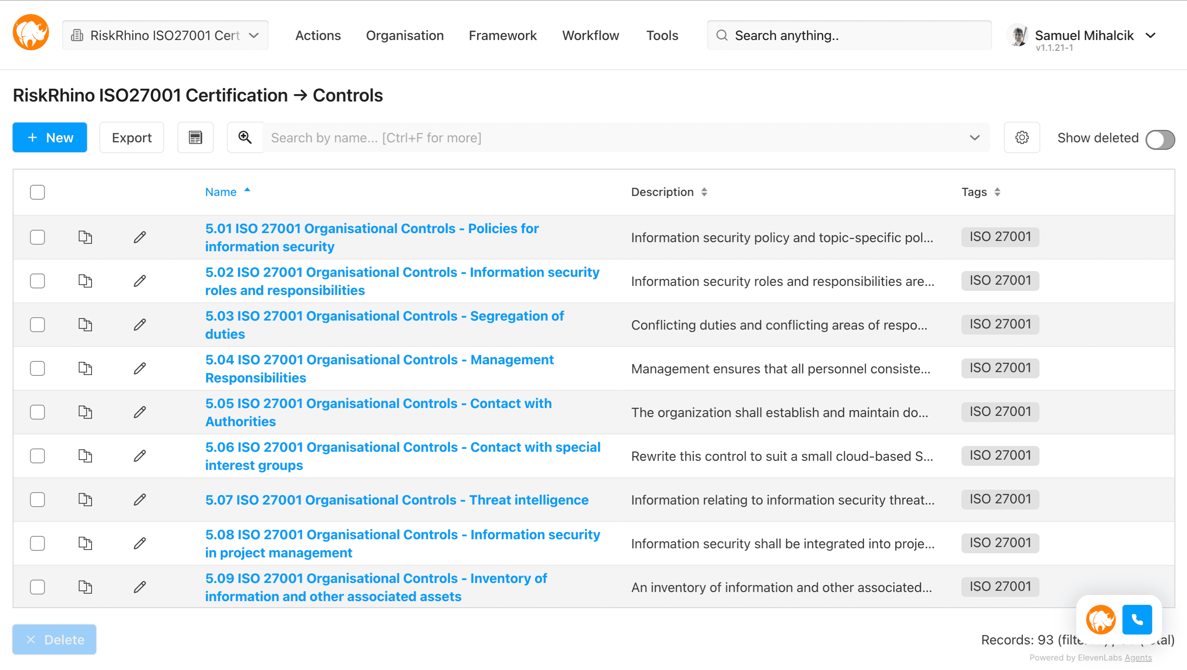Click the pencil edit icon for 5.03
This screenshot has height=670, width=1187.
pyautogui.click(x=140, y=325)
